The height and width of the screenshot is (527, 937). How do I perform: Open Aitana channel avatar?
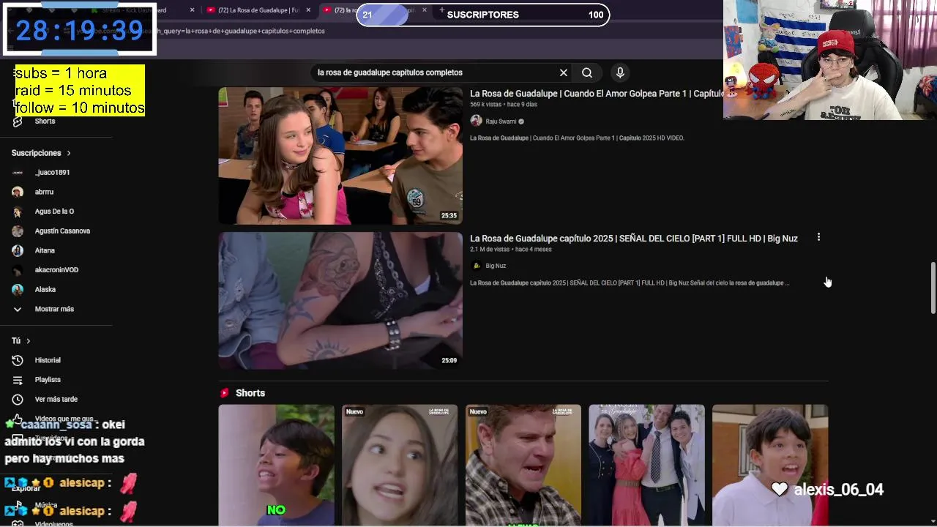[x=18, y=250]
